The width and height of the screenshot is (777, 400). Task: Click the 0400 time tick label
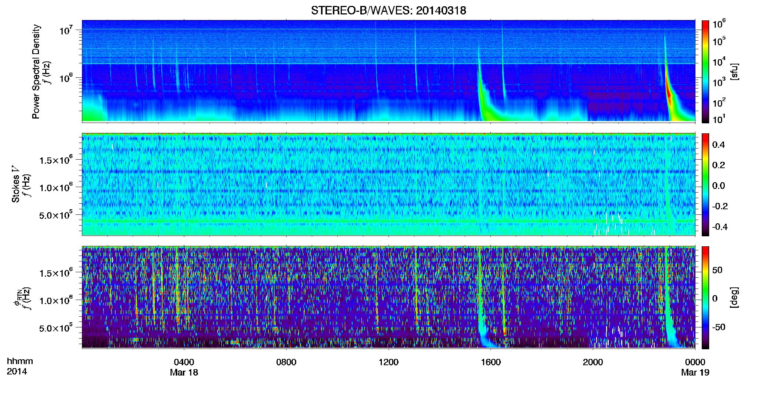point(184,362)
